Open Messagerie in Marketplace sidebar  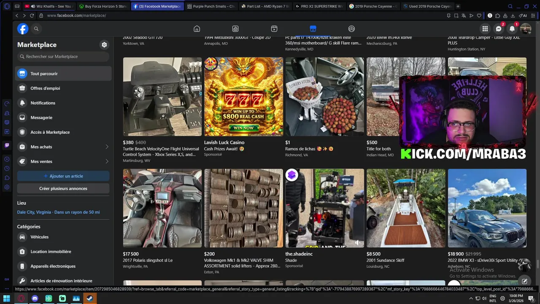[63, 117]
